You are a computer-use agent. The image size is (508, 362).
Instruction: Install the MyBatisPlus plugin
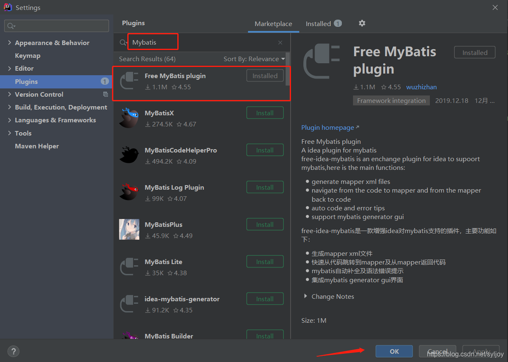(x=265, y=224)
